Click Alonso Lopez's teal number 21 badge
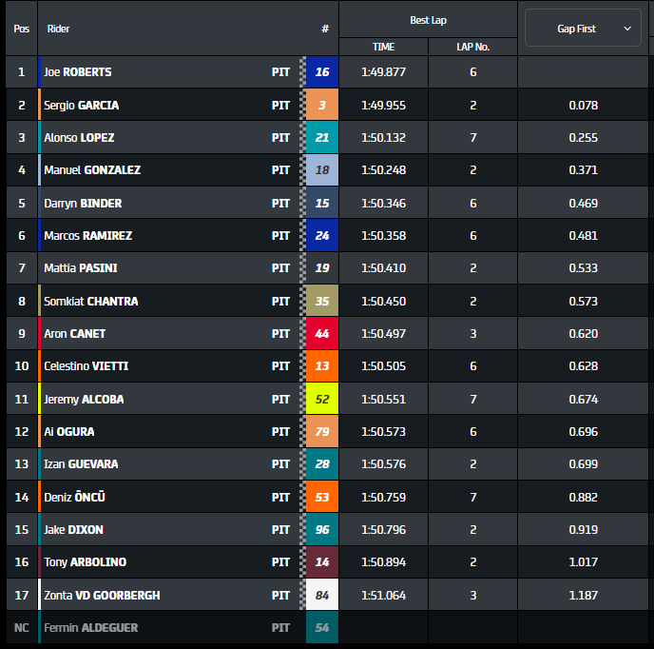Viewport: 654px width, 649px height. [321, 138]
